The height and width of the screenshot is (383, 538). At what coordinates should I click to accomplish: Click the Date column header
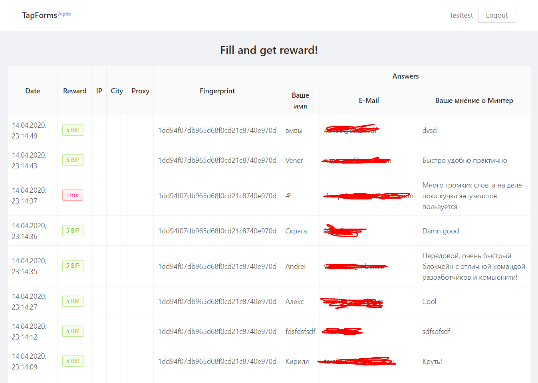(33, 91)
